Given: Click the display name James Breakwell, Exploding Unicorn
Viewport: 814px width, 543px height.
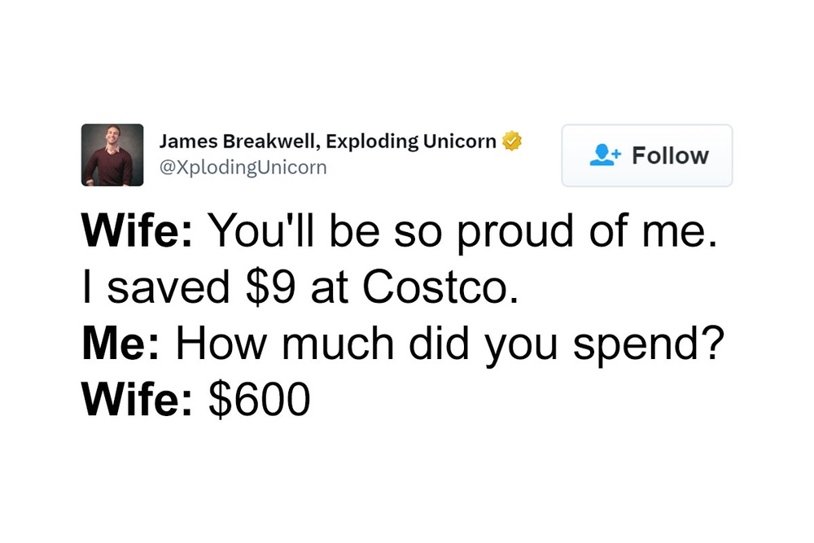Looking at the screenshot, I should [x=327, y=140].
